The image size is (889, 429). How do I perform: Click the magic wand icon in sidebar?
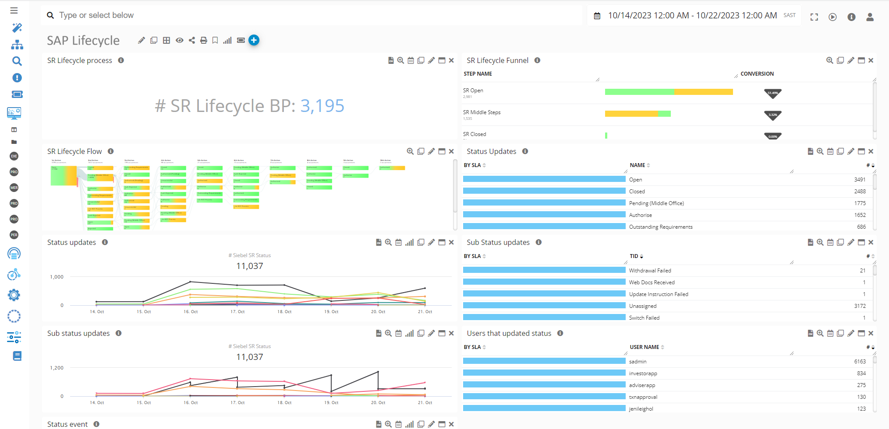(x=17, y=28)
